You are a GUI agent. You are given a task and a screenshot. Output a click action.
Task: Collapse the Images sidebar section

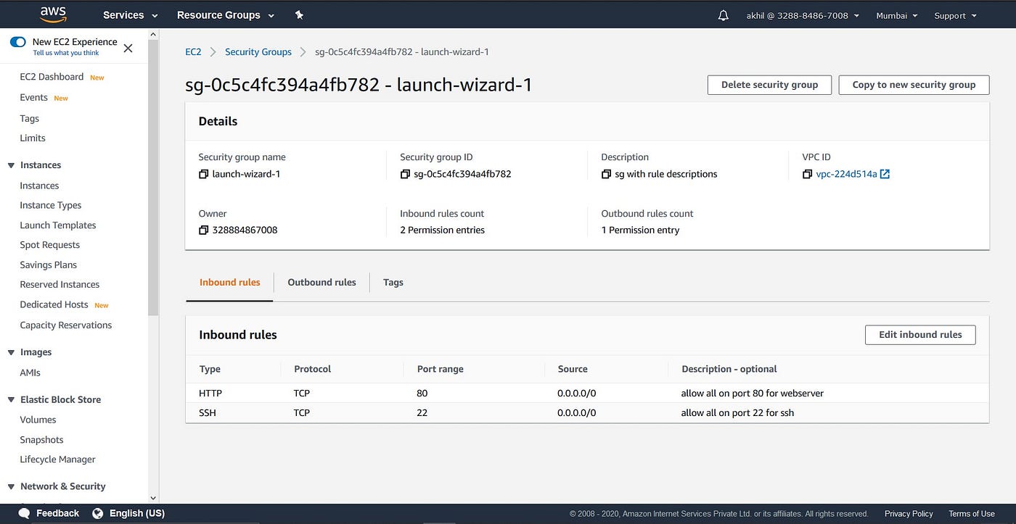pos(11,352)
